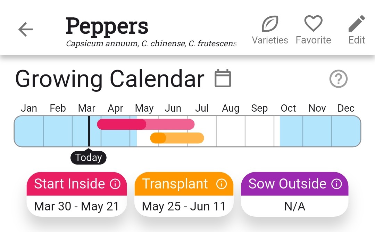Select the orange Transplant timeline bar

177,138
